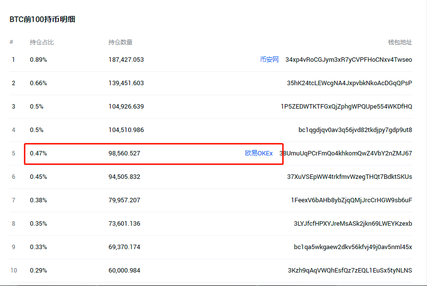Select holding amount 60,000.984
The height and width of the screenshot is (286, 427).
click(x=124, y=271)
